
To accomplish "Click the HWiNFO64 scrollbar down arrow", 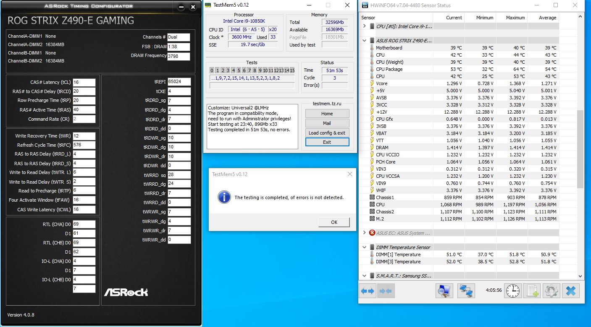I will [x=580, y=276].
